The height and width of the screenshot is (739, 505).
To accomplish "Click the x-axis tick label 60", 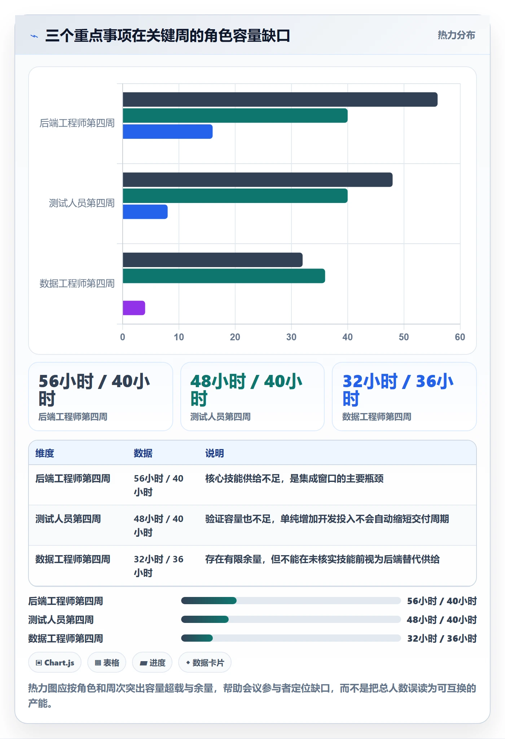I will tap(460, 337).
